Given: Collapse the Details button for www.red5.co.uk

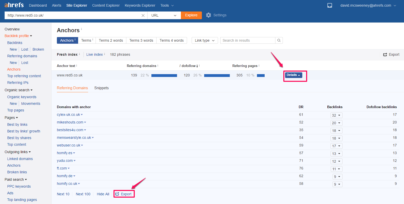Looking at the screenshot, I should pyautogui.click(x=294, y=75).
